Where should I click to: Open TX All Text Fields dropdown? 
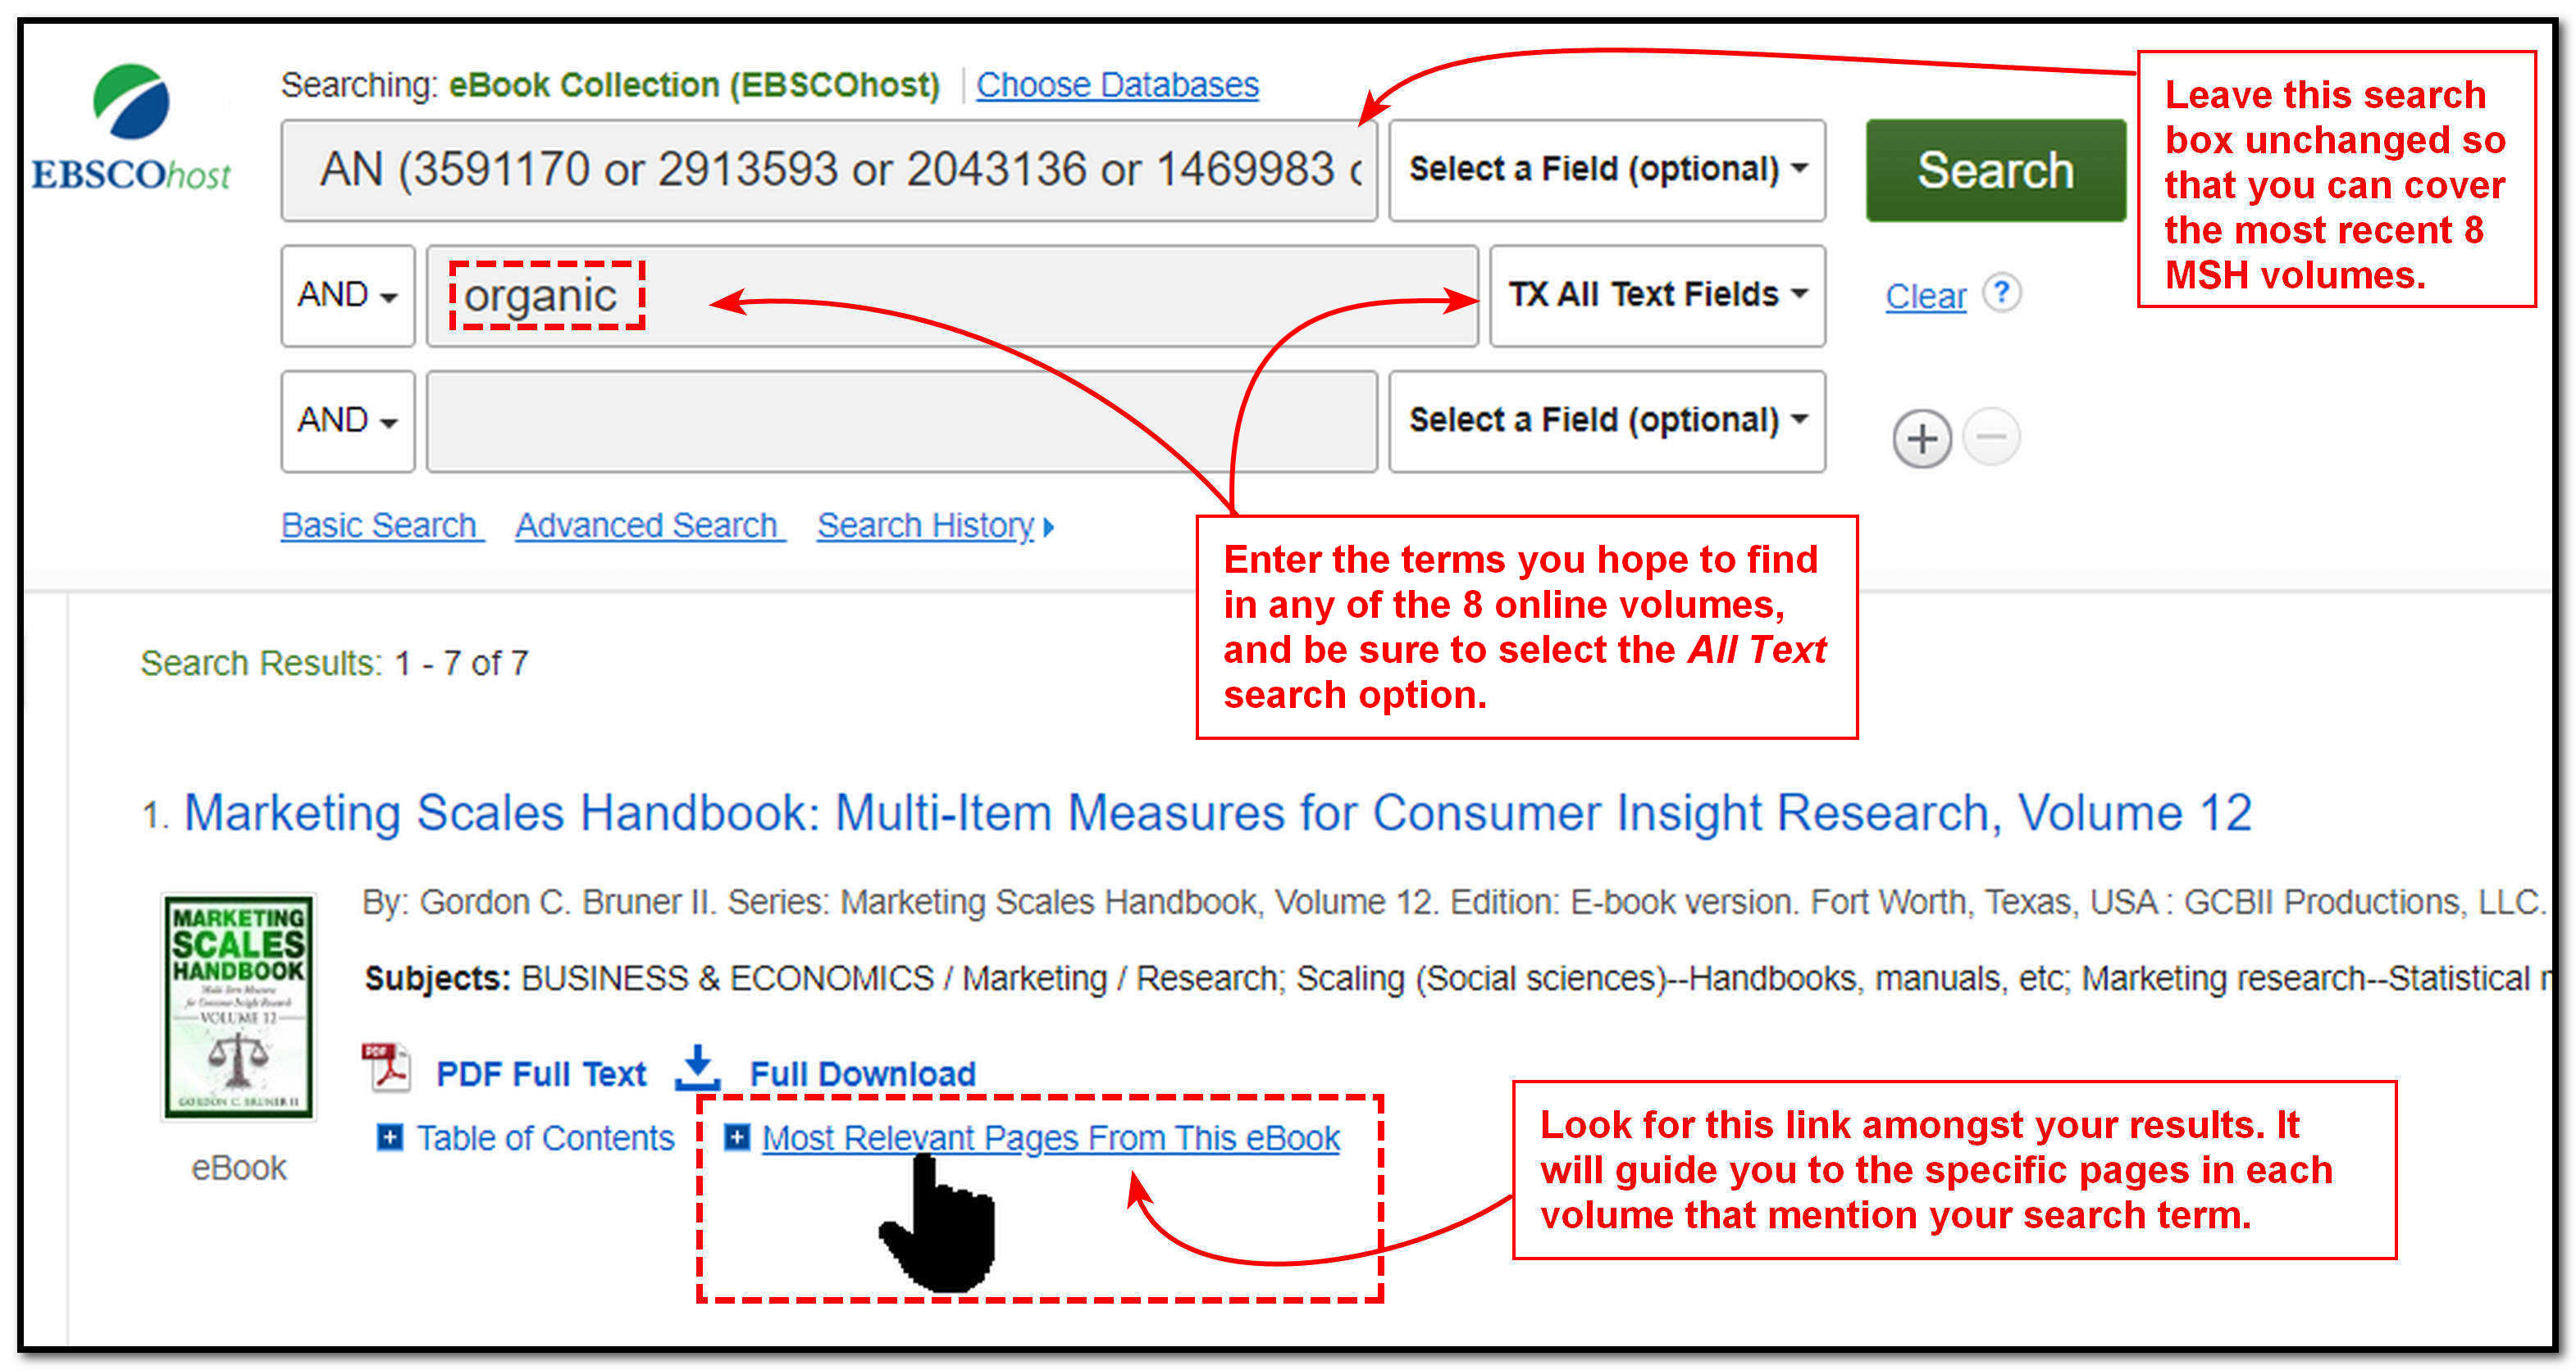pos(1657,296)
